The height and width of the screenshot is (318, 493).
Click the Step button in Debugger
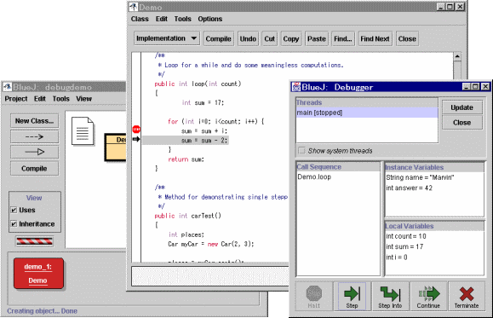(x=352, y=297)
